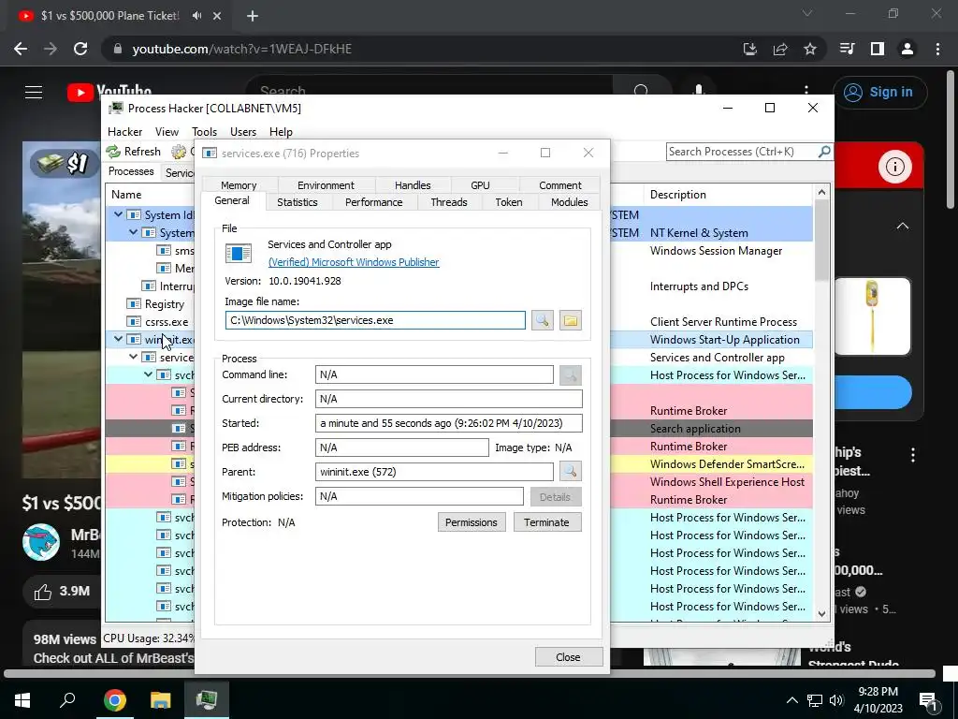This screenshot has height=719, width=958.
Task: Show hidden system tray icons
Action: click(791, 700)
